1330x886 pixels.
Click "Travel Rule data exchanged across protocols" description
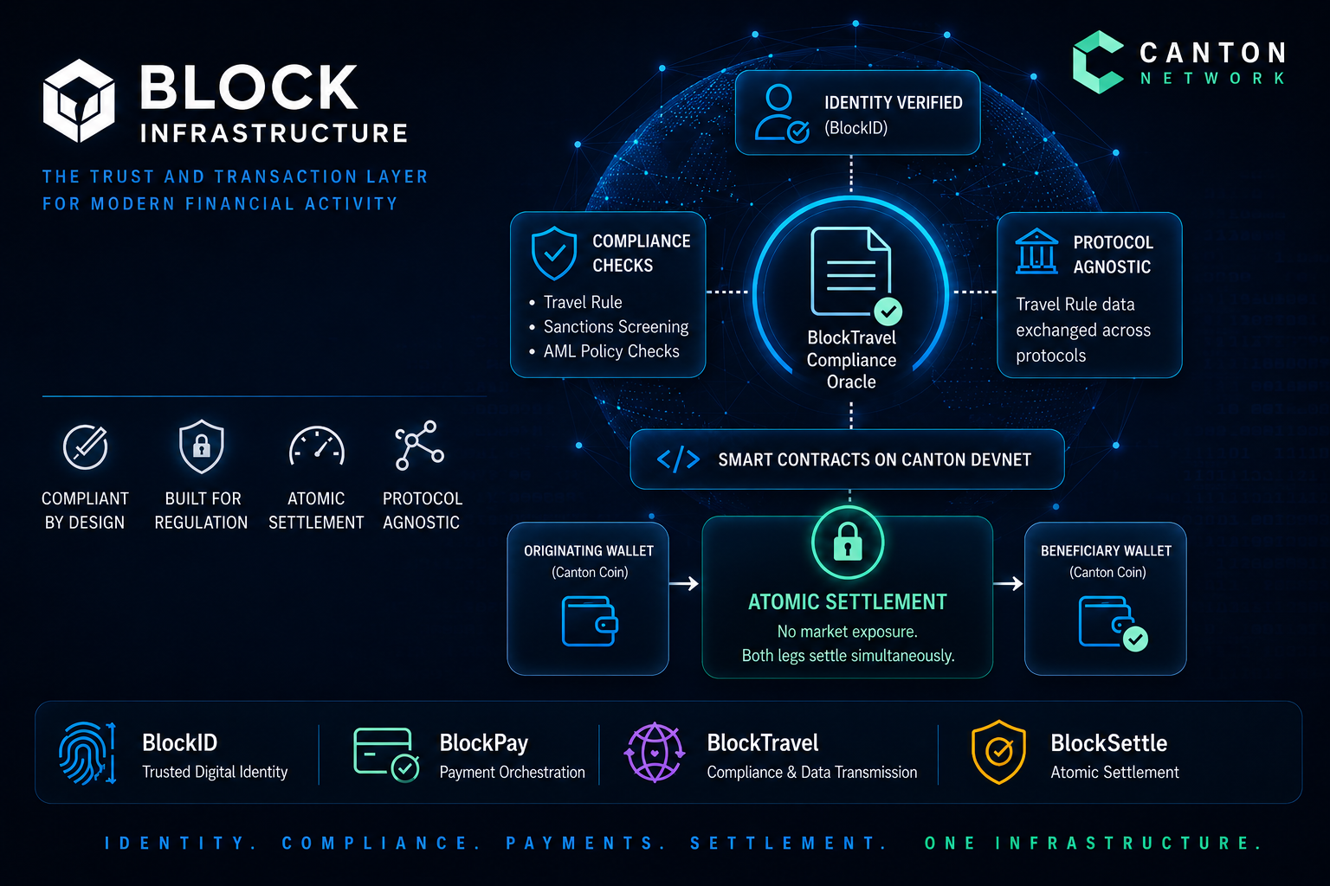tap(1083, 330)
